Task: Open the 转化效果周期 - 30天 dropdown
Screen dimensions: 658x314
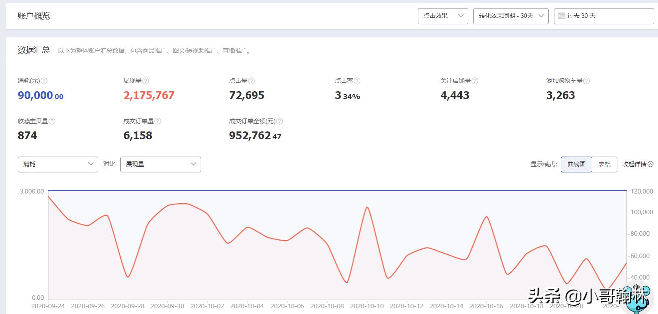Action: 511,16
